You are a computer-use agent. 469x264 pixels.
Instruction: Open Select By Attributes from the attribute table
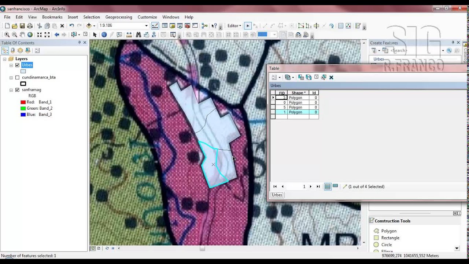pos(301,77)
